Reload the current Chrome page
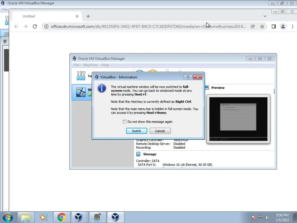Screen dimensions: 297x223 35,26
